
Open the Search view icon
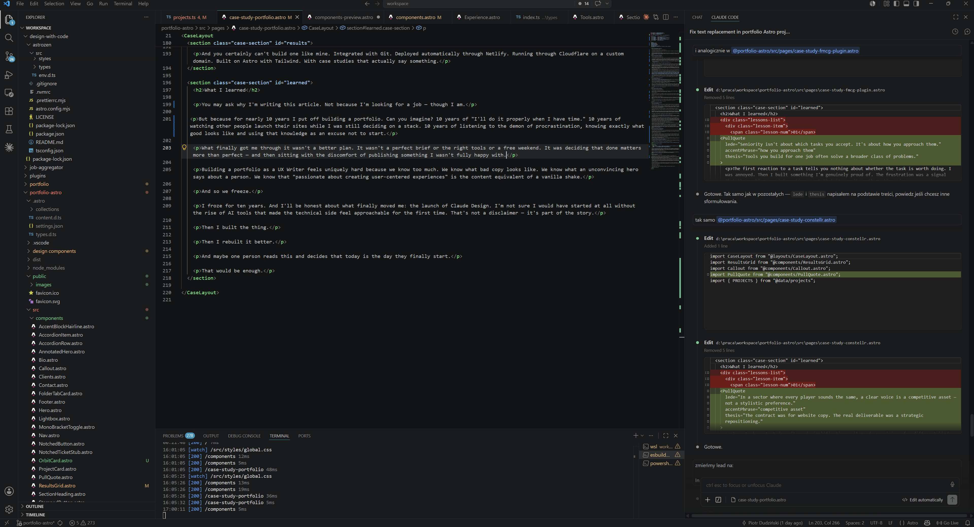(x=9, y=38)
